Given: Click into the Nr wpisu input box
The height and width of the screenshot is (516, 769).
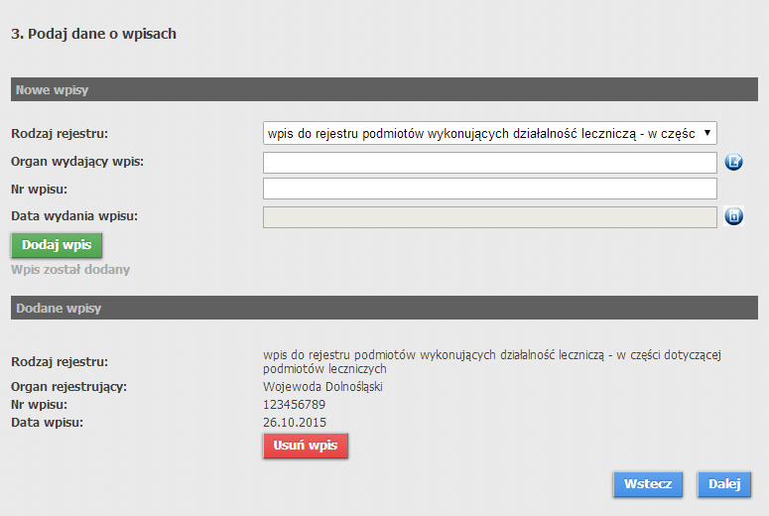Looking at the screenshot, I should point(489,189).
